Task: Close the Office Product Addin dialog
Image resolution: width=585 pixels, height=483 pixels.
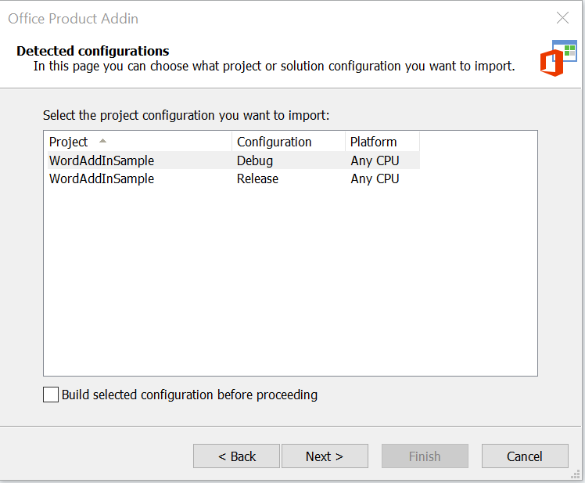Action: [x=562, y=17]
